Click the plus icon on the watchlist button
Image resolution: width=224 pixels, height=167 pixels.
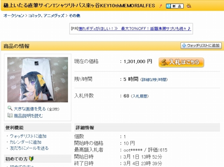coord(184,45)
